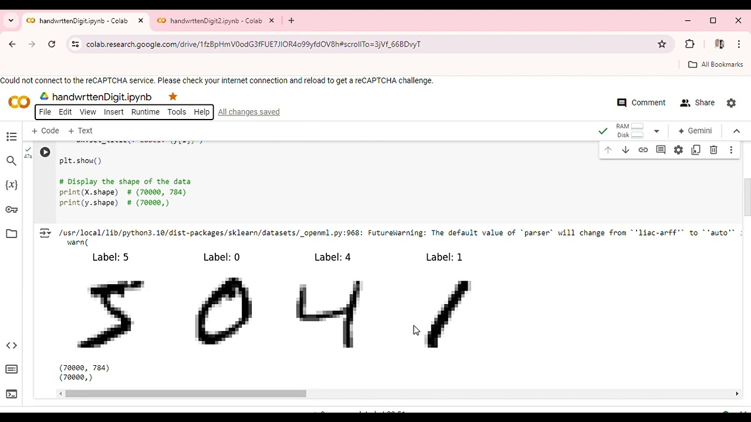Viewport: 751px width, 422px height.
Task: Open the View menu
Action: click(87, 112)
